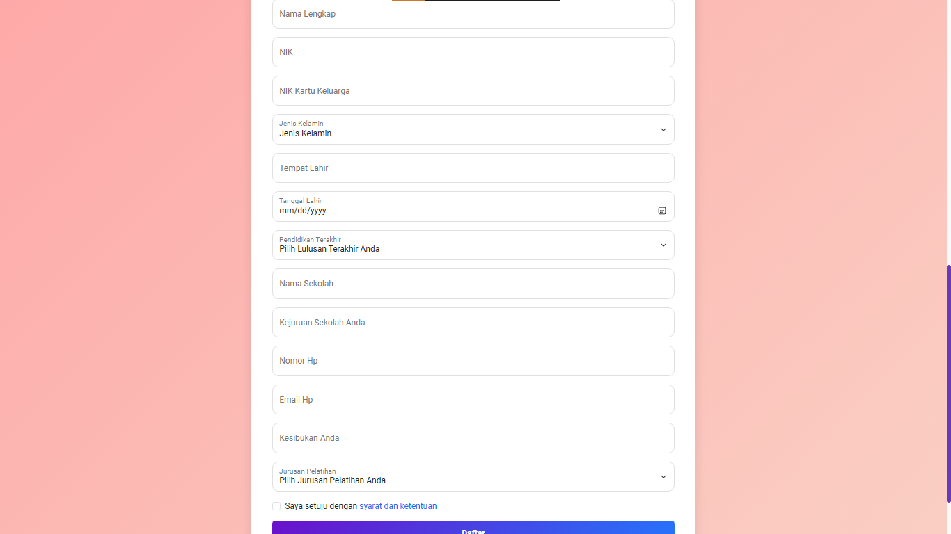Click the Email Hp field

pyautogui.click(x=473, y=400)
